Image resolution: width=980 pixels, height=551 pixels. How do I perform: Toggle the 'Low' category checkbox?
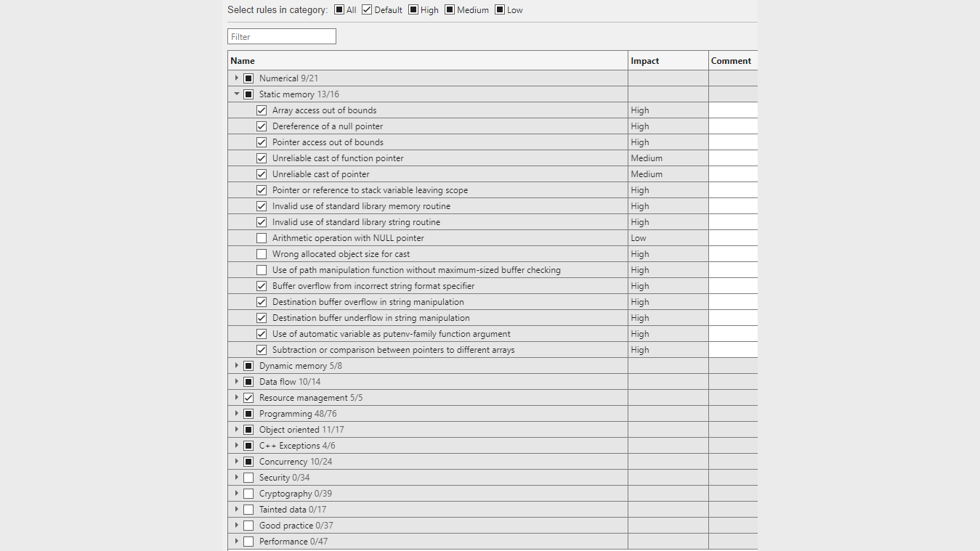point(500,10)
